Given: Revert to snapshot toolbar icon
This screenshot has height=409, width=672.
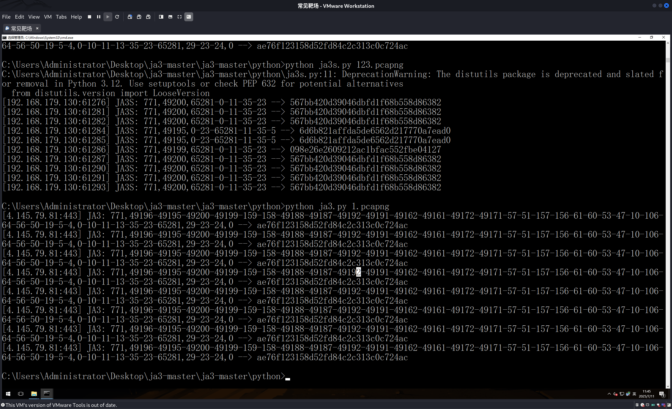Looking at the screenshot, I should (139, 17).
